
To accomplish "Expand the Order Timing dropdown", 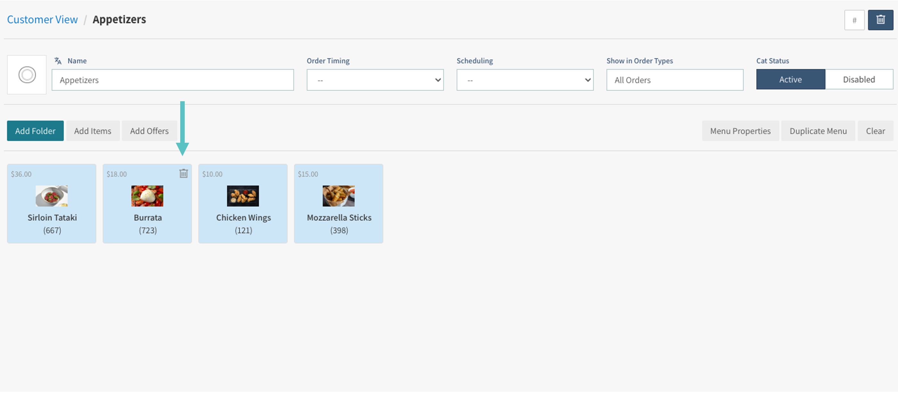I will point(375,80).
